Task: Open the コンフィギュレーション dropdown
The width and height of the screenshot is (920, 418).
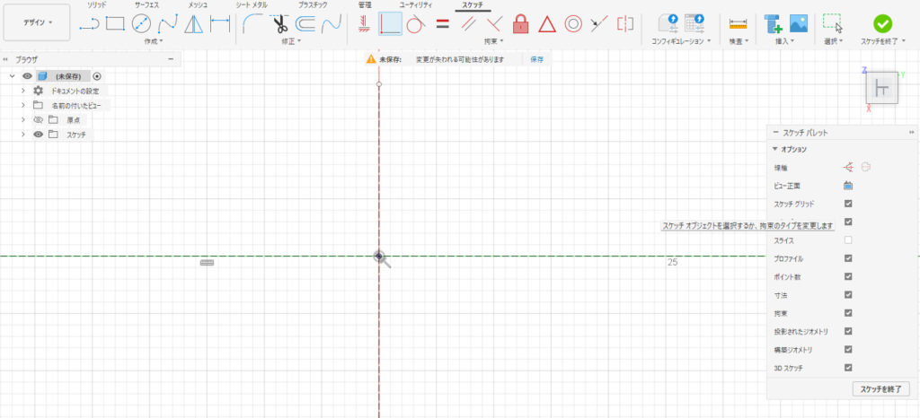Action: (x=681, y=41)
